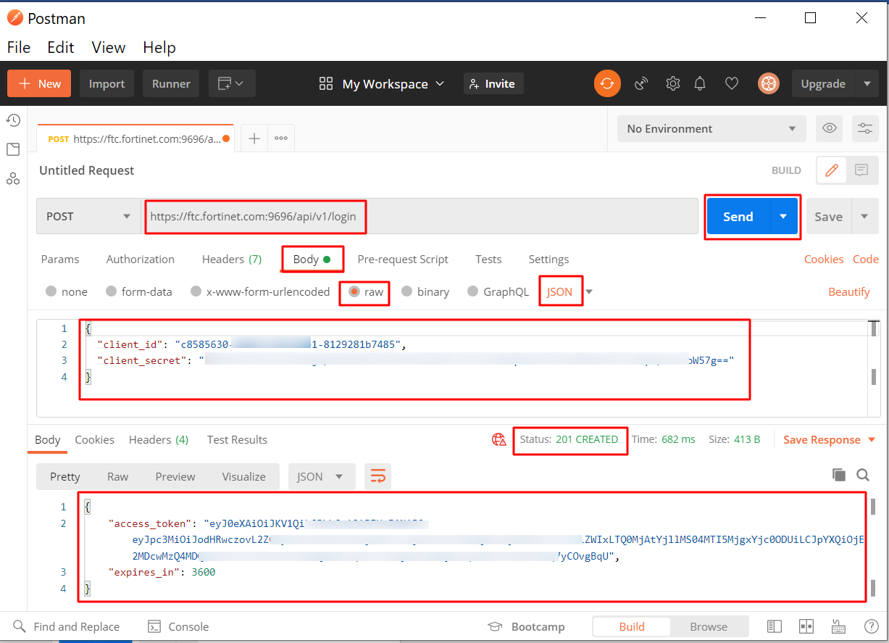Click the request URL input field
This screenshot has width=889, height=643.
[x=420, y=216]
